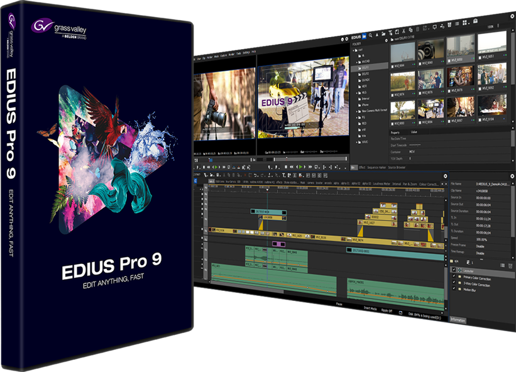Screen dimensions: 516x372
Task: Click the Ripple Off status bar indicator
Action: point(387,310)
